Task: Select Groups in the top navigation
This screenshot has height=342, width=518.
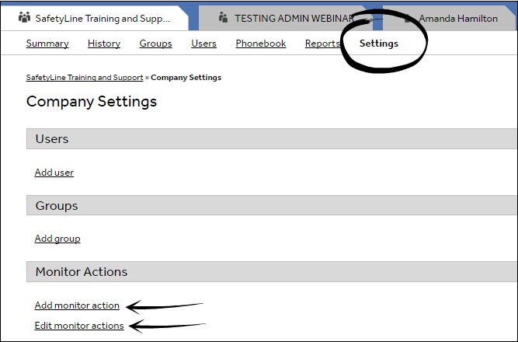Action: [155, 44]
